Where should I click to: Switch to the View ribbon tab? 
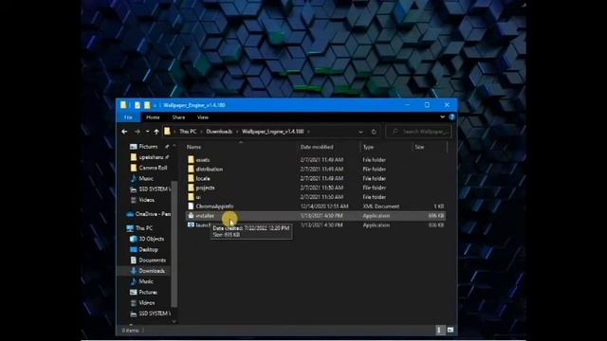203,117
